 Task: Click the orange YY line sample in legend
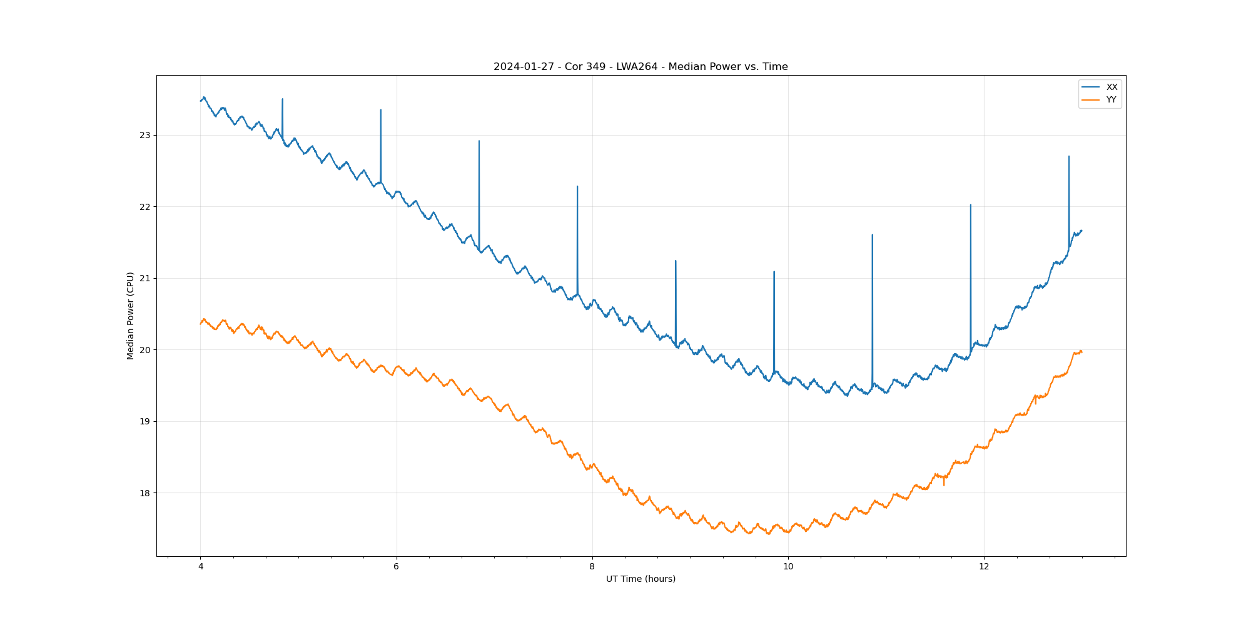1091,99
